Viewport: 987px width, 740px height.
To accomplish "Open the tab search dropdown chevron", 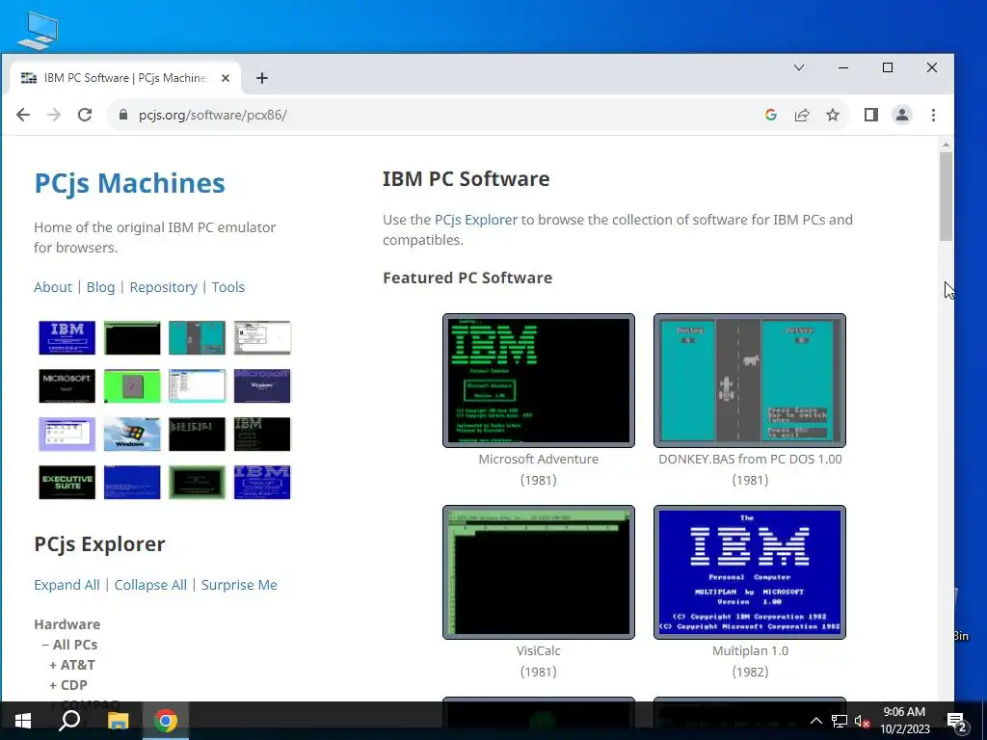I will pos(799,67).
